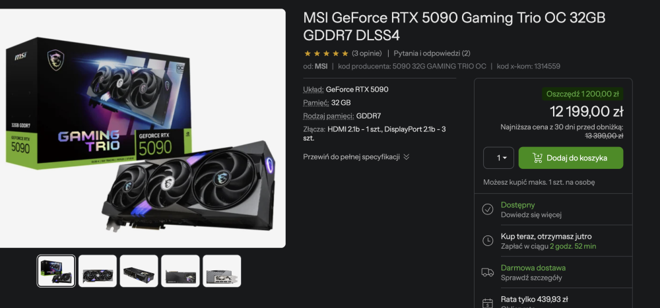Add product with Dodaj do koszyka button
This screenshot has width=660, height=308.
[x=571, y=158]
